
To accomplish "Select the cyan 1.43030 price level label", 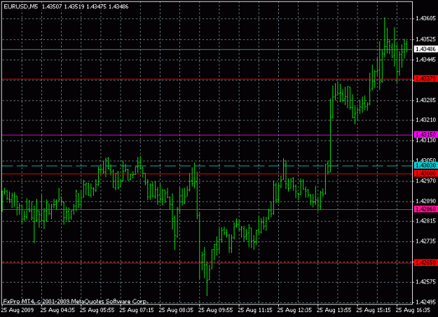I will pyautogui.click(x=425, y=165).
